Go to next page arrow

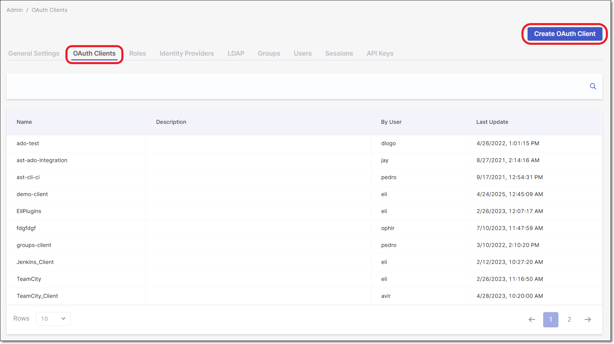[x=588, y=320]
